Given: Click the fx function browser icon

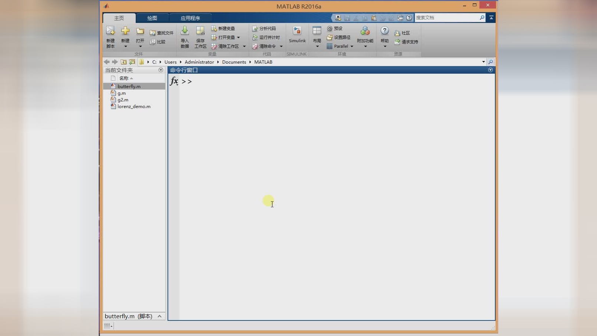Looking at the screenshot, I should [x=174, y=81].
